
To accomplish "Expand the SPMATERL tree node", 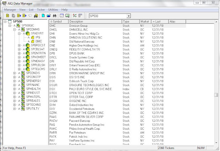I will tap(14, 97).
